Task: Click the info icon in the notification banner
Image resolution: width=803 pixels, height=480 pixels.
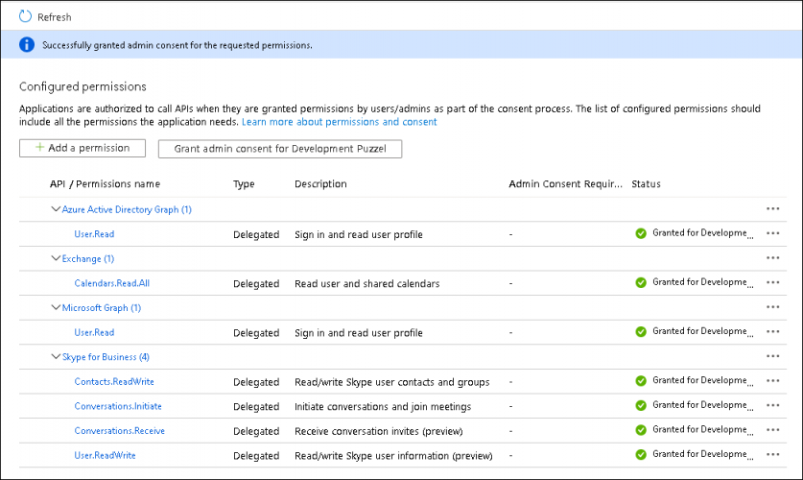Action: [x=26, y=44]
